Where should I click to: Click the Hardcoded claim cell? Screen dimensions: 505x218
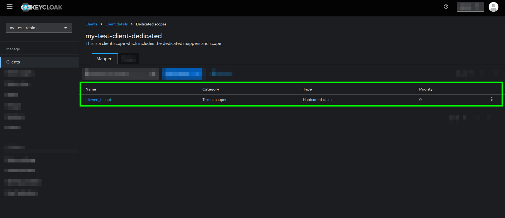coord(317,100)
